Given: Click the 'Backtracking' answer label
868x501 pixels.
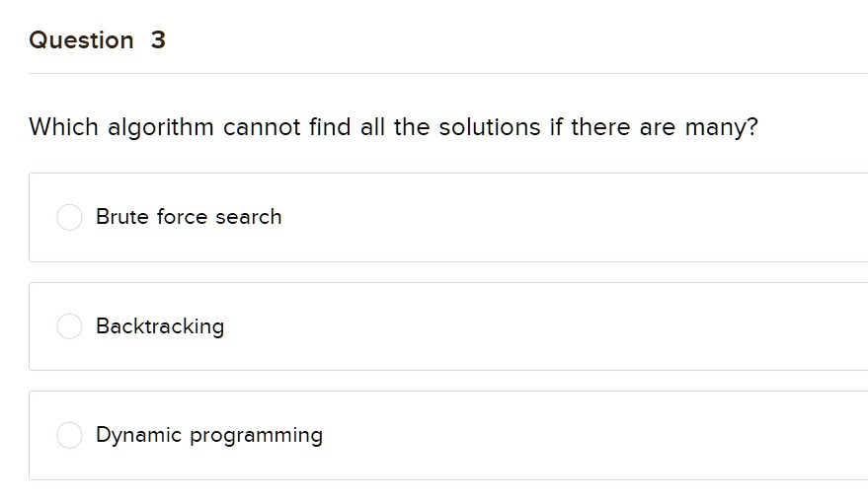Looking at the screenshot, I should tap(160, 326).
